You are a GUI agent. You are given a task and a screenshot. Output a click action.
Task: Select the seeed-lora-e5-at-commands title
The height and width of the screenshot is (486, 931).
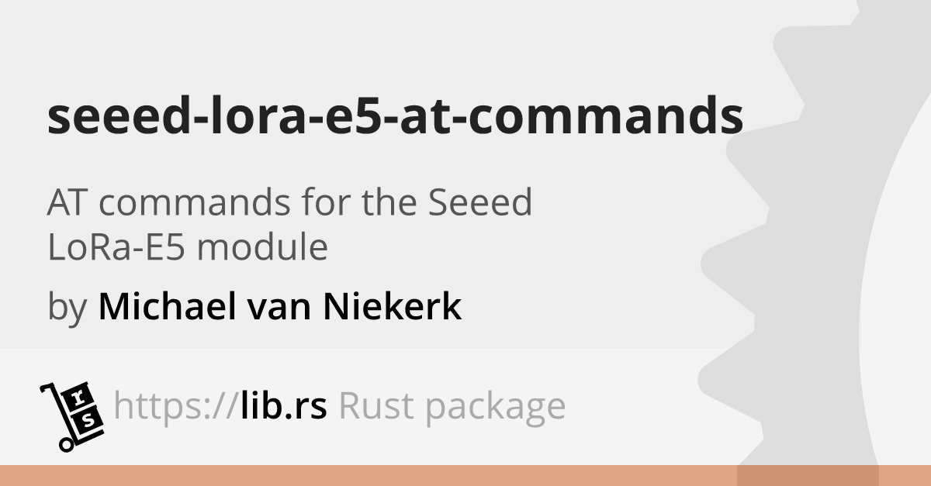tap(395, 116)
